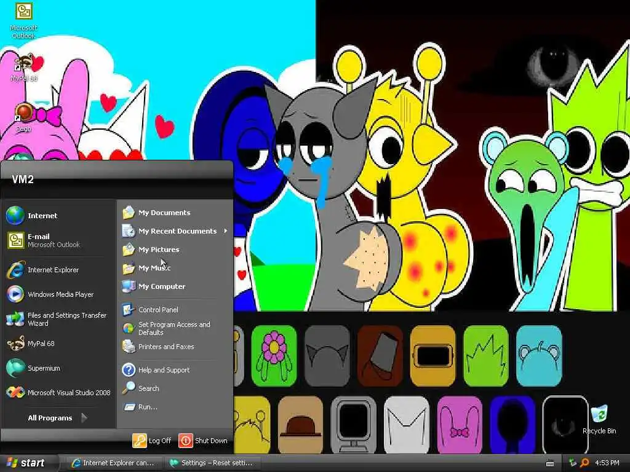Expand My Recent Documents submenu

175,231
